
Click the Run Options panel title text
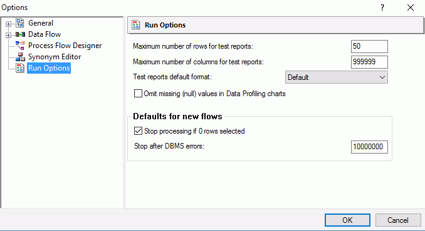(165, 25)
